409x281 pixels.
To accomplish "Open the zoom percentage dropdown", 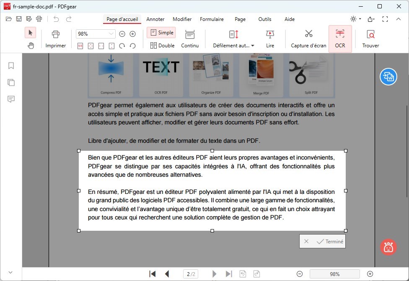I will (95, 34).
